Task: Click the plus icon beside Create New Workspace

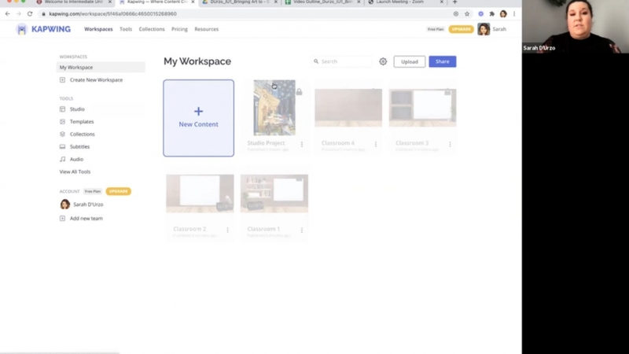Action: (63, 80)
